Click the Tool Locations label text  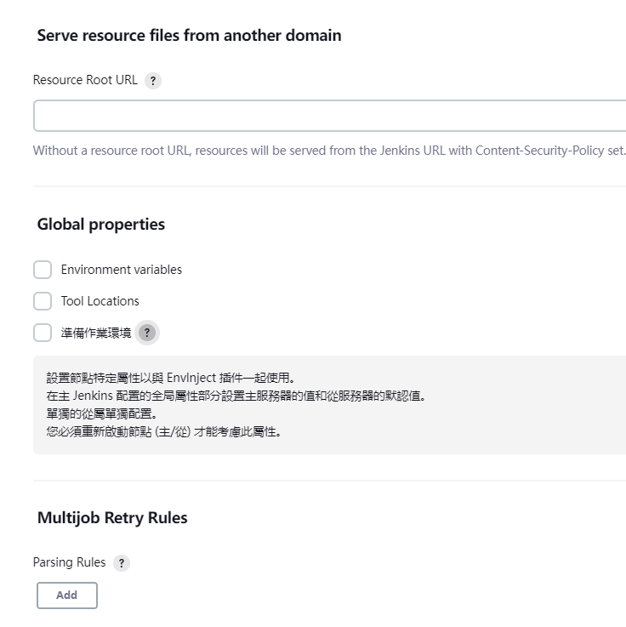point(100,301)
